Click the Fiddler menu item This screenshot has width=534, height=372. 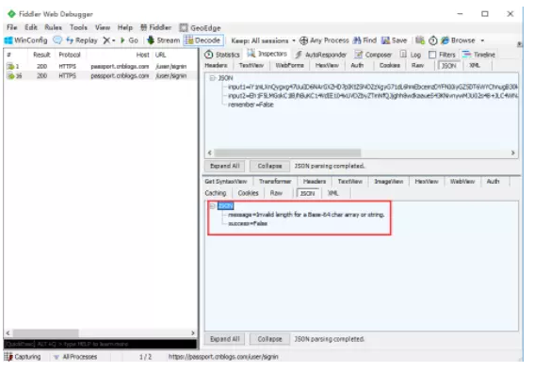(x=156, y=27)
